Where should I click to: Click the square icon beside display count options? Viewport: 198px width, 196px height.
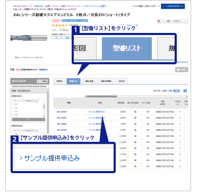tap(185, 91)
